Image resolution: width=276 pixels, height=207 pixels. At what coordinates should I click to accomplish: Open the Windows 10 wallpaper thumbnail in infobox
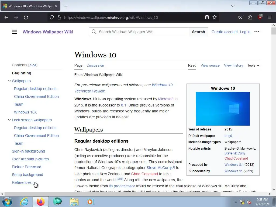click(x=223, y=109)
